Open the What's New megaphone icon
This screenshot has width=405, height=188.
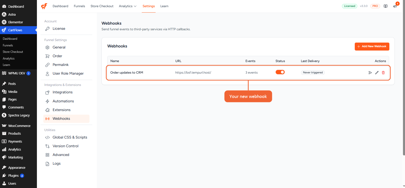[x=395, y=6]
